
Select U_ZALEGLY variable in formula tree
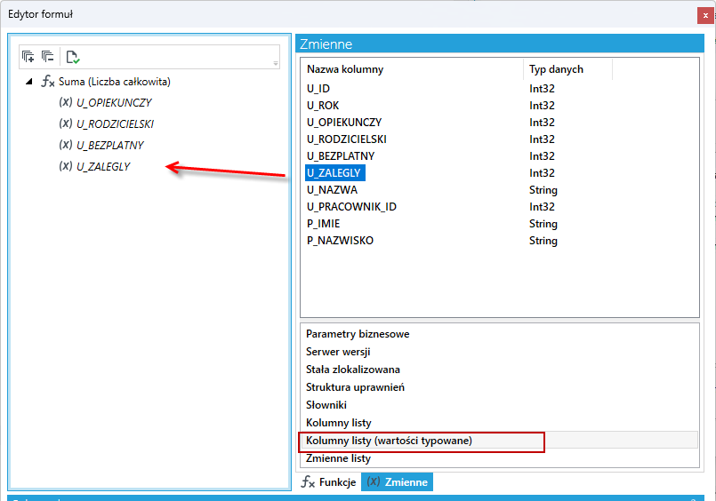pyautogui.click(x=103, y=167)
